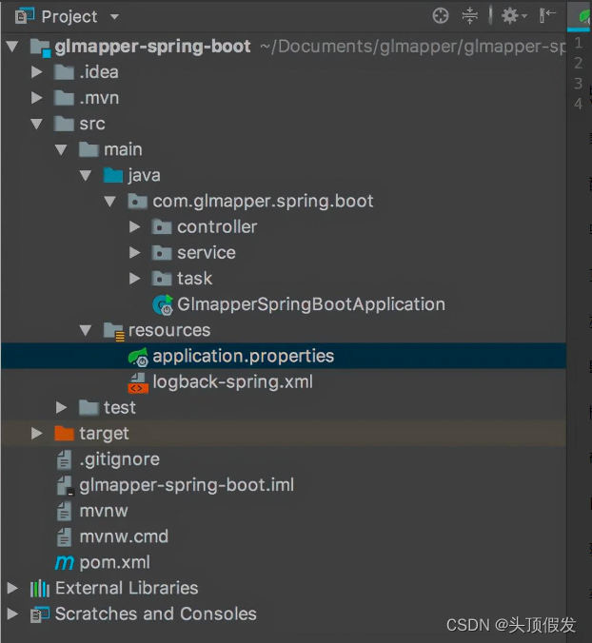Expand the service package arrow
The height and width of the screenshot is (643, 592).
134,253
